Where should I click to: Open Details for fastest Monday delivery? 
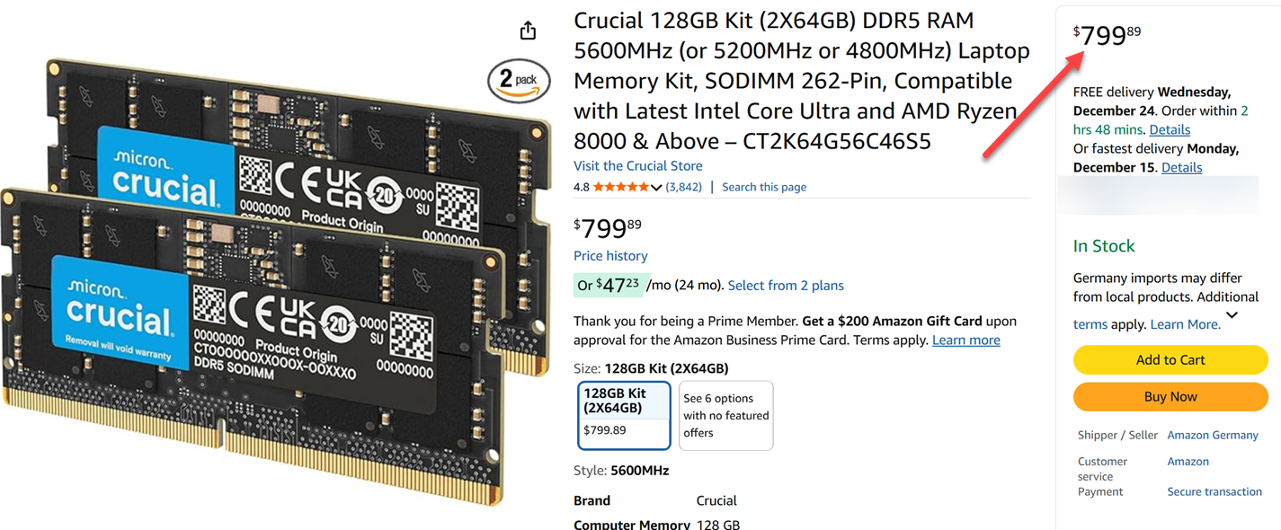point(1181,167)
